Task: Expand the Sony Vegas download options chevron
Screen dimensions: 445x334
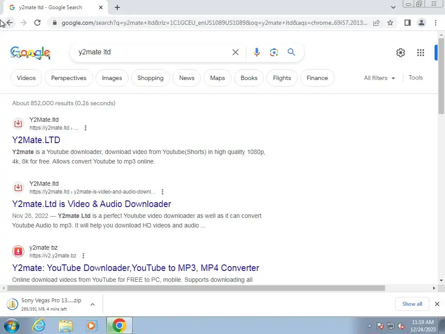Action: [x=93, y=304]
